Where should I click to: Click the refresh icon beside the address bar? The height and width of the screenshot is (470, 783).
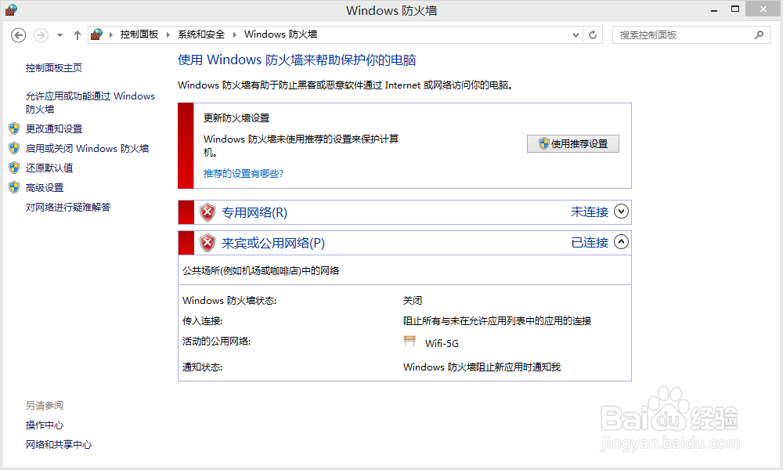click(x=594, y=34)
